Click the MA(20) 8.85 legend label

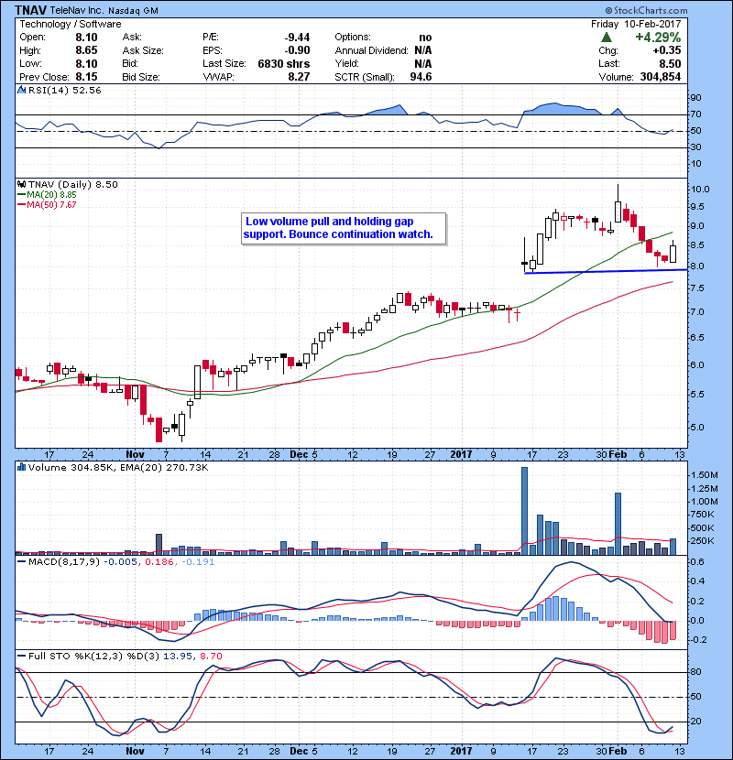[51, 194]
